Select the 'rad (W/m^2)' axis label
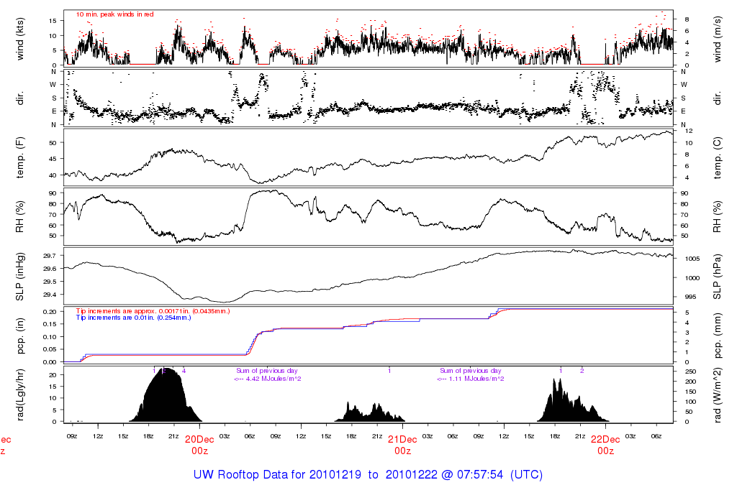737x503 pixels. tap(718, 394)
